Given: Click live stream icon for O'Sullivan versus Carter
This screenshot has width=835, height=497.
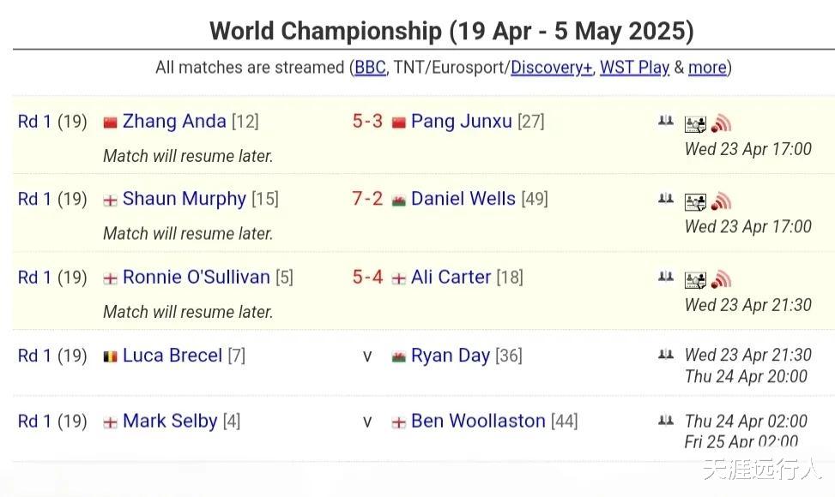Looking at the screenshot, I should 721,279.
